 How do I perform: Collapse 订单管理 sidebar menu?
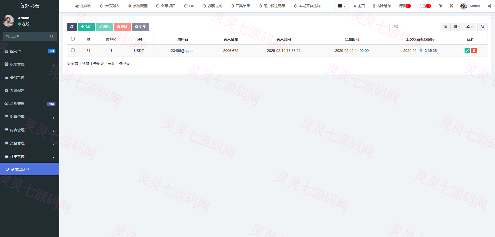click(x=30, y=156)
